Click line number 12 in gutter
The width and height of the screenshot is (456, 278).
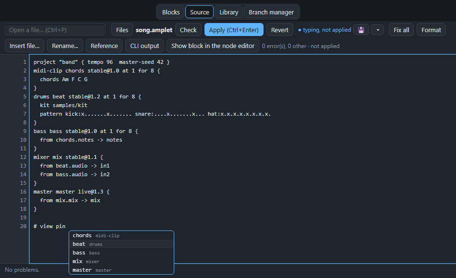23,157
